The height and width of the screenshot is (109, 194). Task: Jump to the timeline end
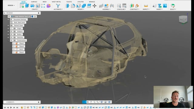pyautogui.click(x=17, y=107)
